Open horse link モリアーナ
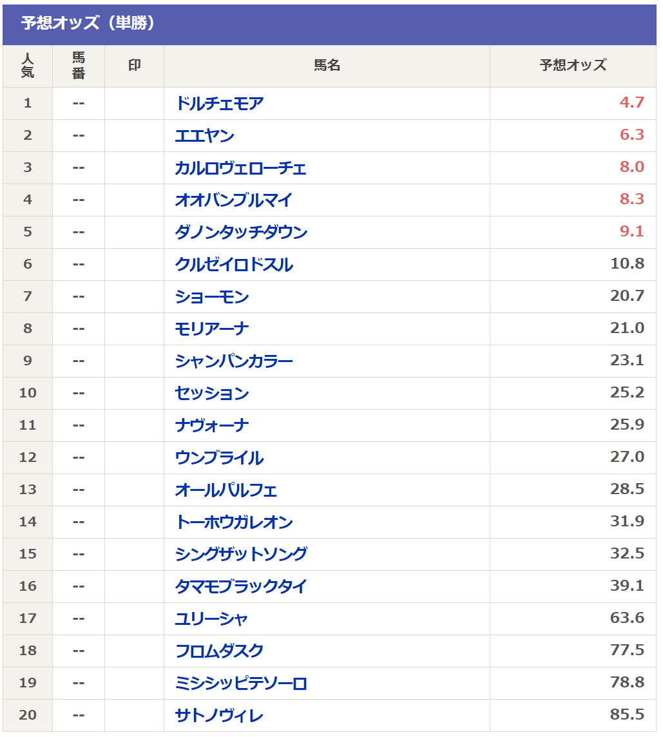The width and height of the screenshot is (663, 737). [212, 329]
